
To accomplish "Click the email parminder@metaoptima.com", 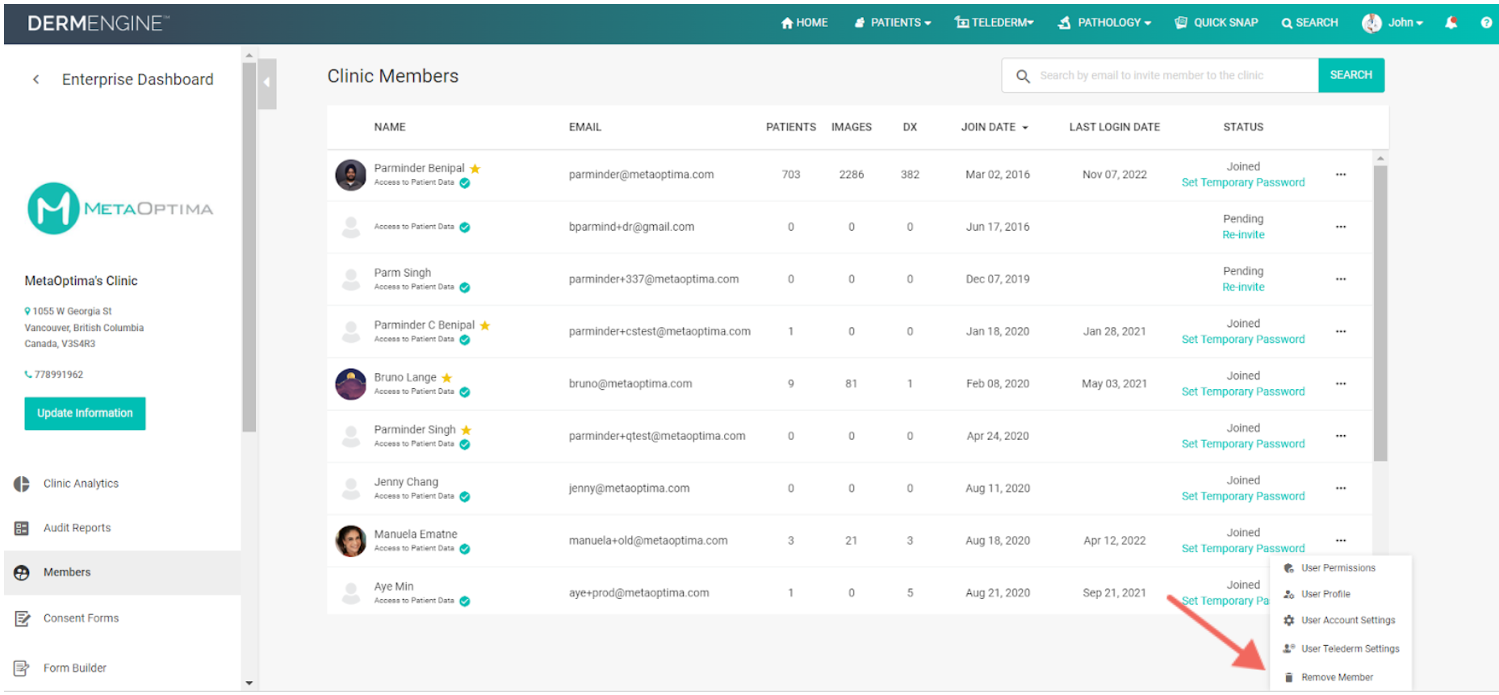I will [x=641, y=174].
